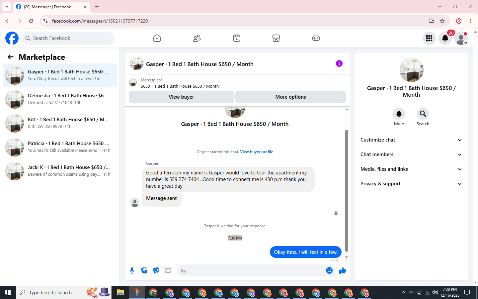The width and height of the screenshot is (478, 299).
Task: Show hidden system tray icons chevron
Action: 403,292
